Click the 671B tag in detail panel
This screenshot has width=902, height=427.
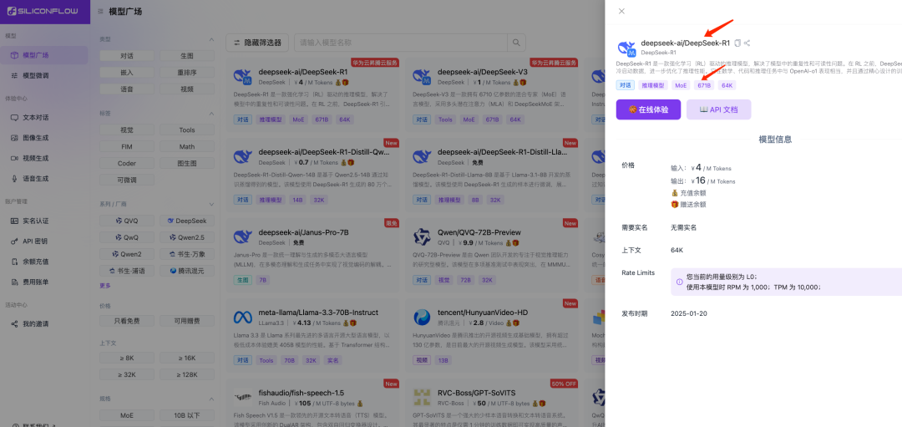point(703,85)
